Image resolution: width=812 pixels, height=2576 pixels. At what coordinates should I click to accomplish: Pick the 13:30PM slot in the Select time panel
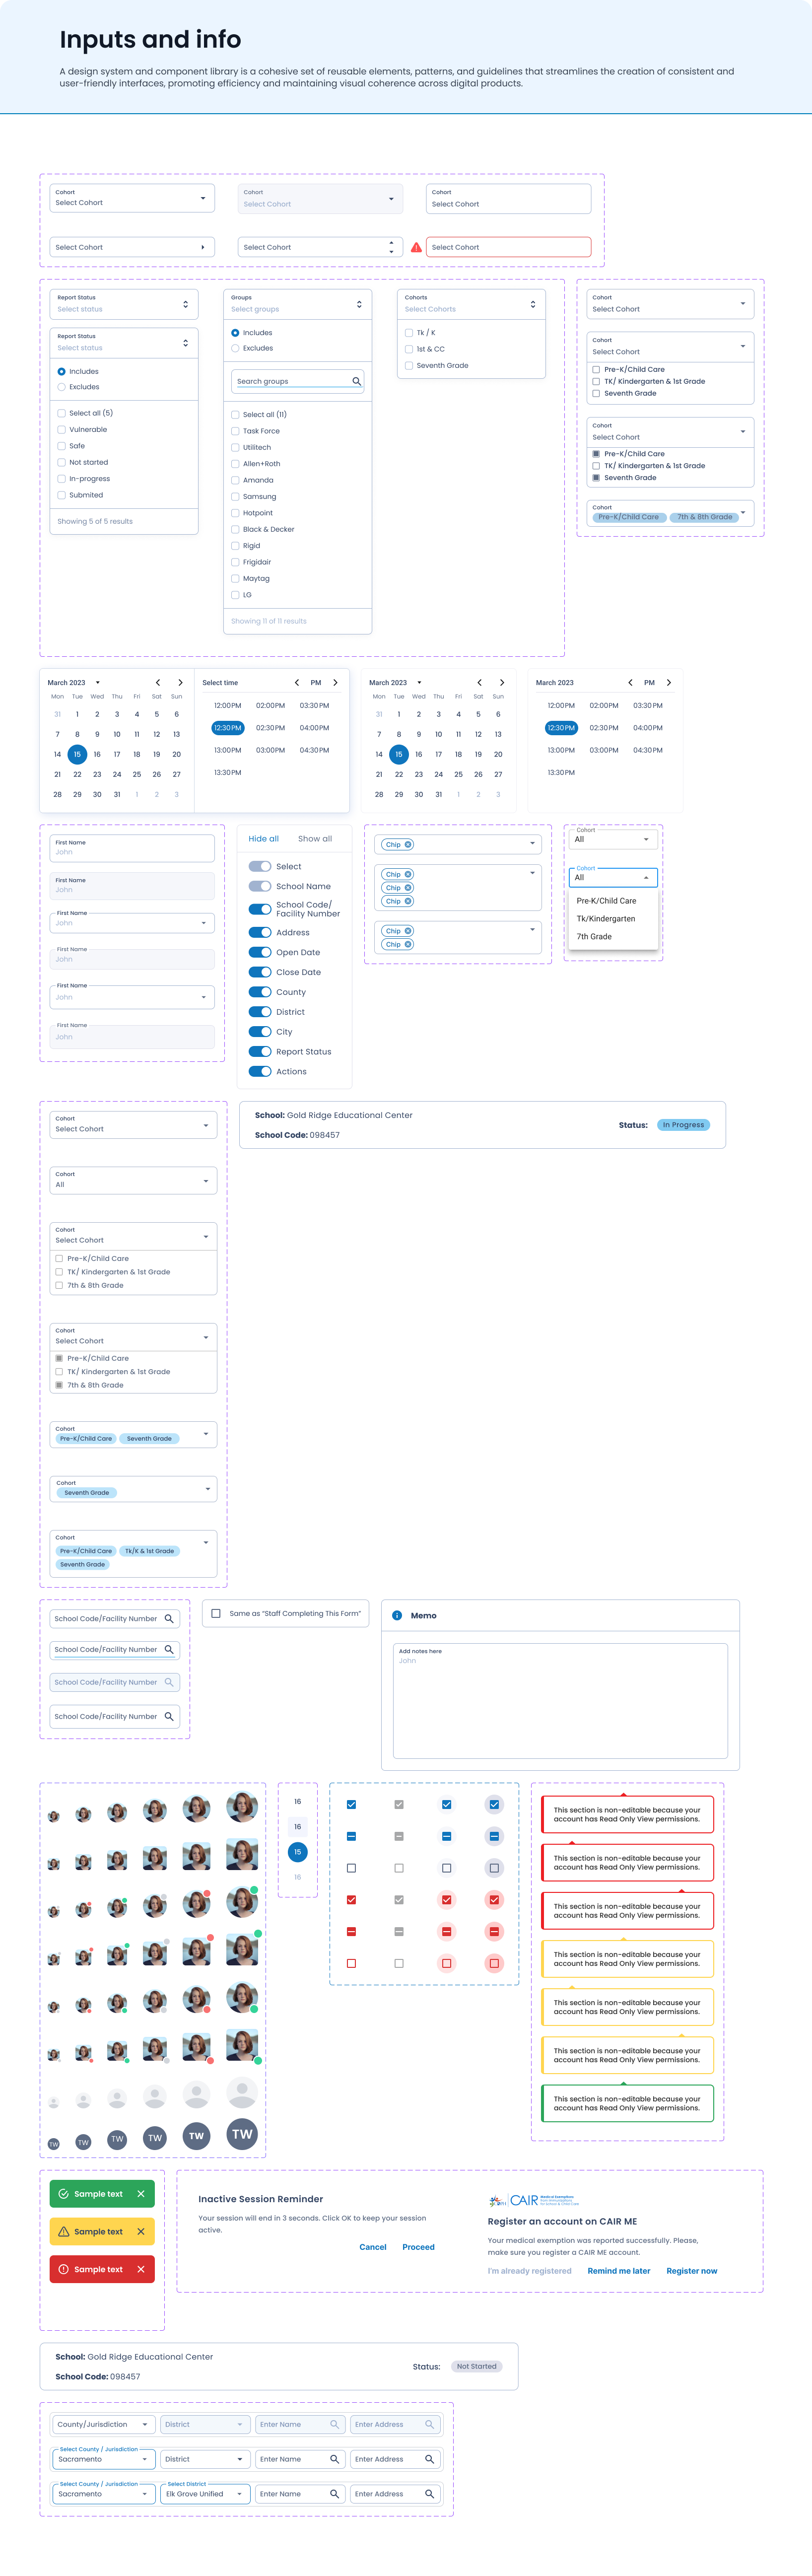228,773
